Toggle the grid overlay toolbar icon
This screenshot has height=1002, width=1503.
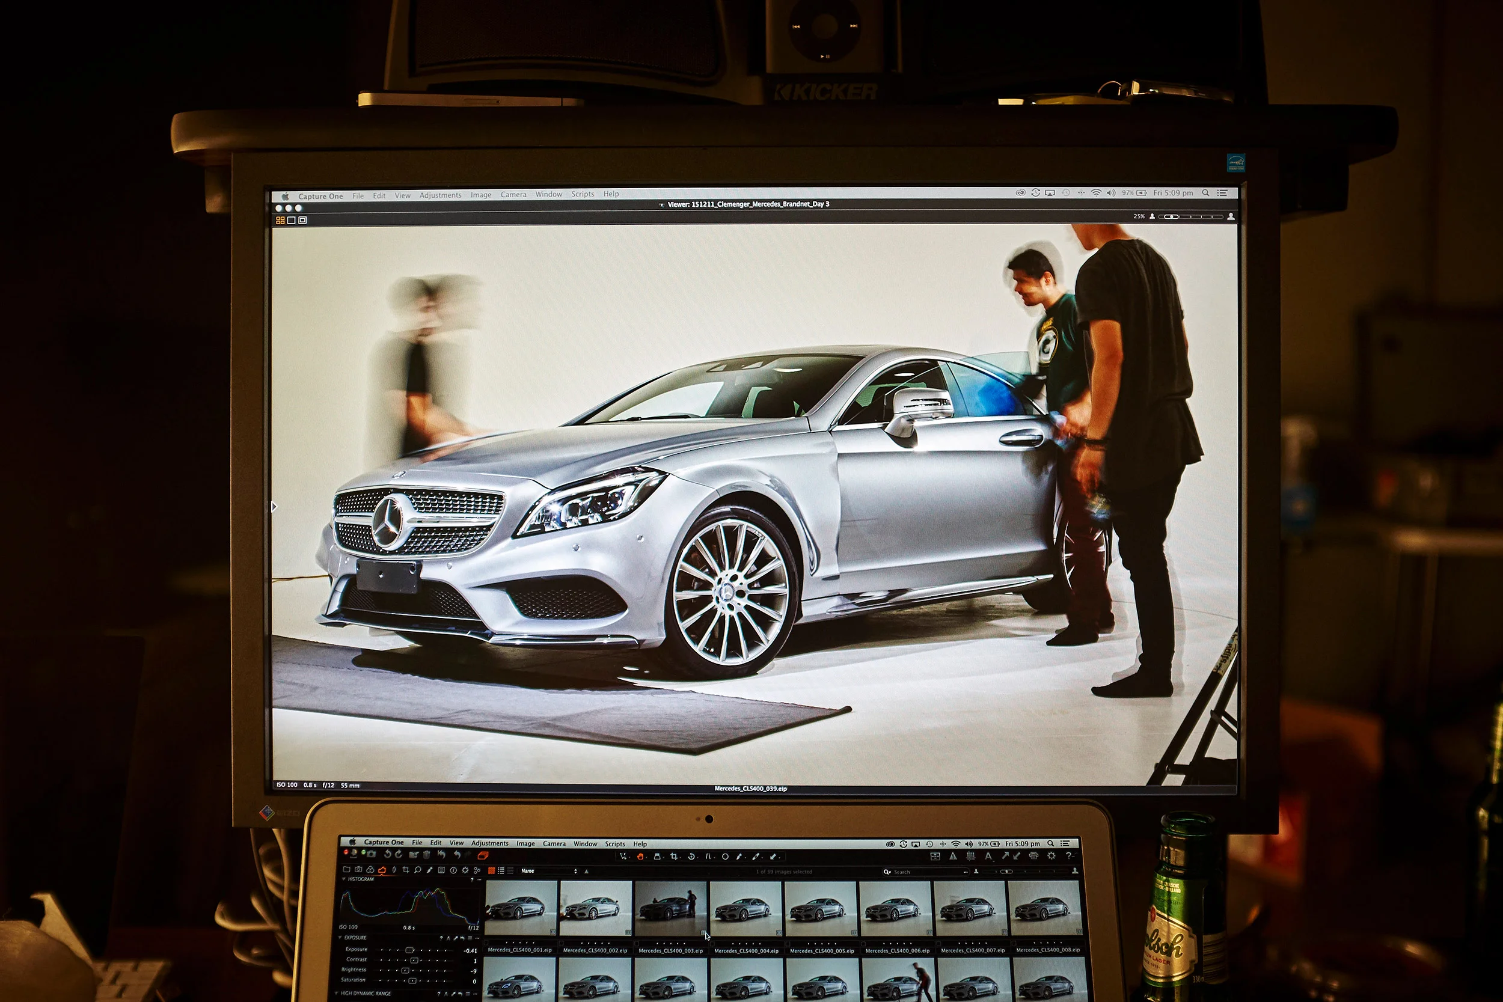click(972, 857)
